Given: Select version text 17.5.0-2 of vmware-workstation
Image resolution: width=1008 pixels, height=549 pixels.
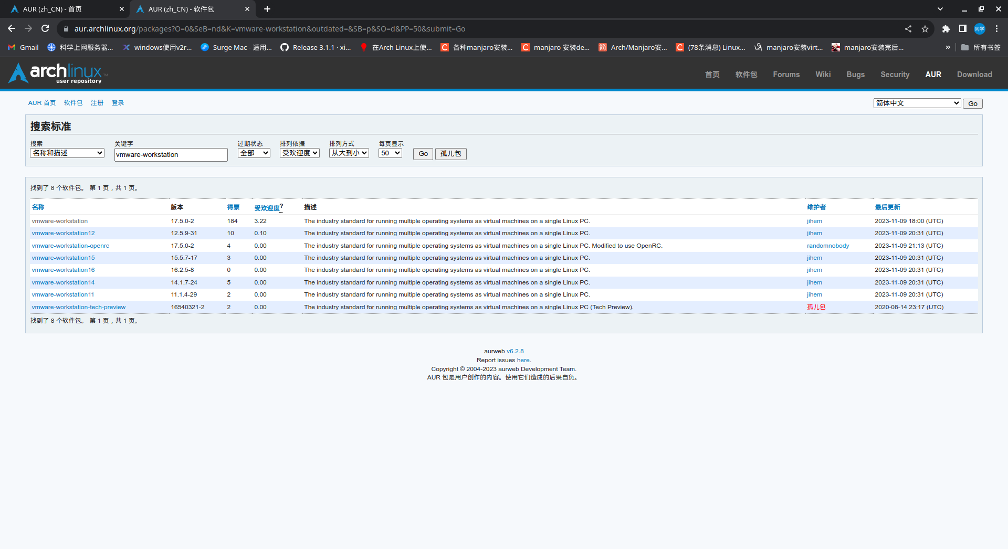Looking at the screenshot, I should point(182,221).
